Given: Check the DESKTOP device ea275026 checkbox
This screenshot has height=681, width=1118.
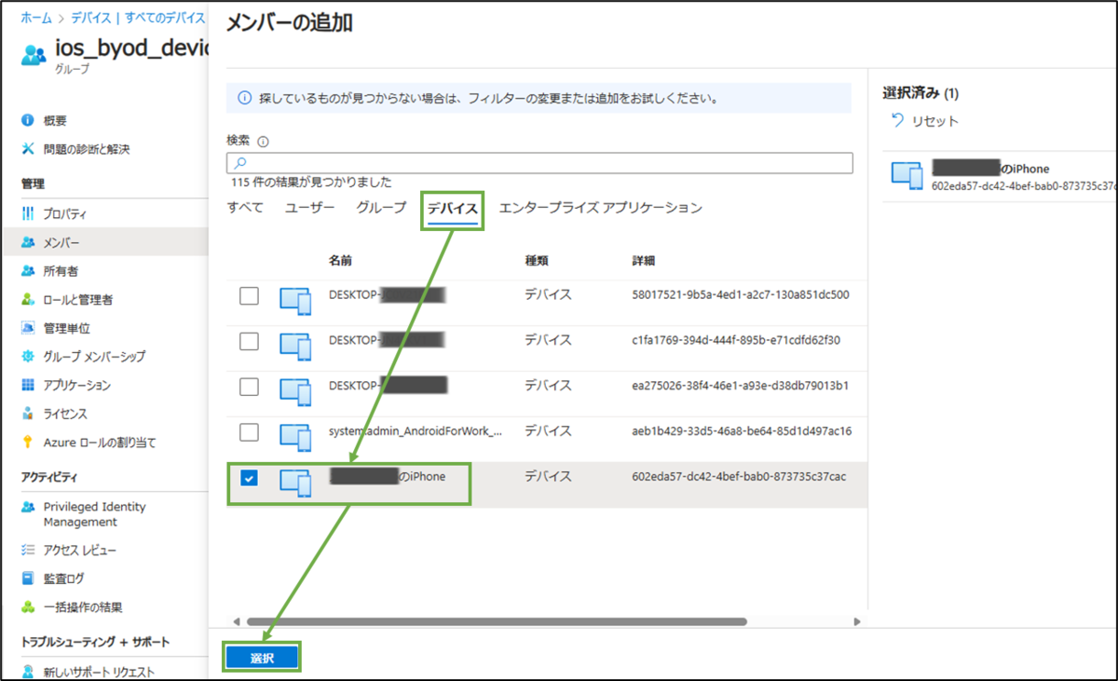Looking at the screenshot, I should [x=249, y=387].
